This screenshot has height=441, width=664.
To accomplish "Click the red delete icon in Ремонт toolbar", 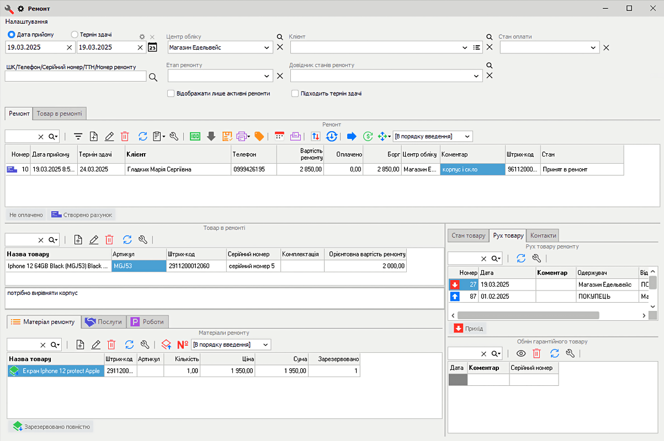I will [125, 136].
